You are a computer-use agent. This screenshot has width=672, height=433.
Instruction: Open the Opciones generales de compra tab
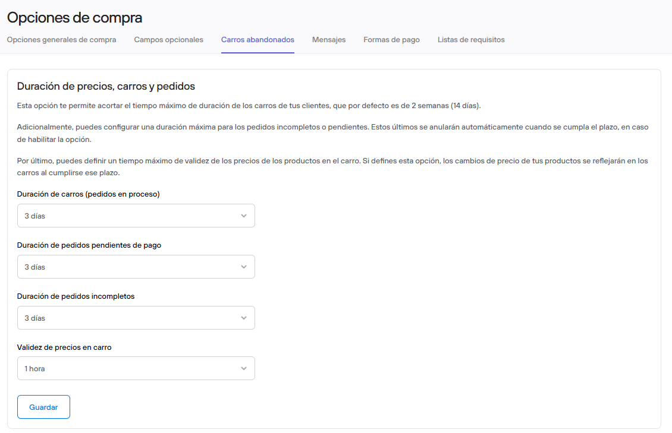point(61,40)
